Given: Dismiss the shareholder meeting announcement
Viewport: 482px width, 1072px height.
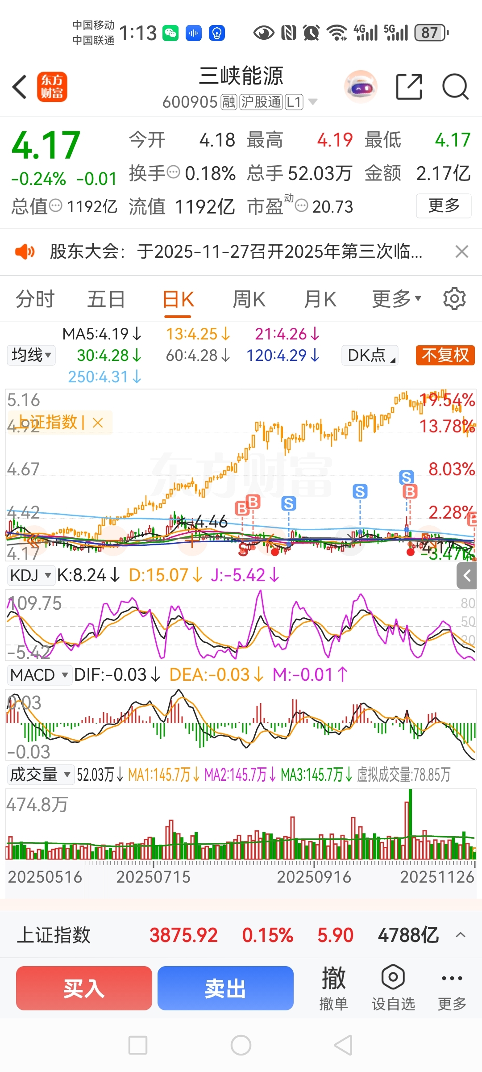Looking at the screenshot, I should [462, 252].
